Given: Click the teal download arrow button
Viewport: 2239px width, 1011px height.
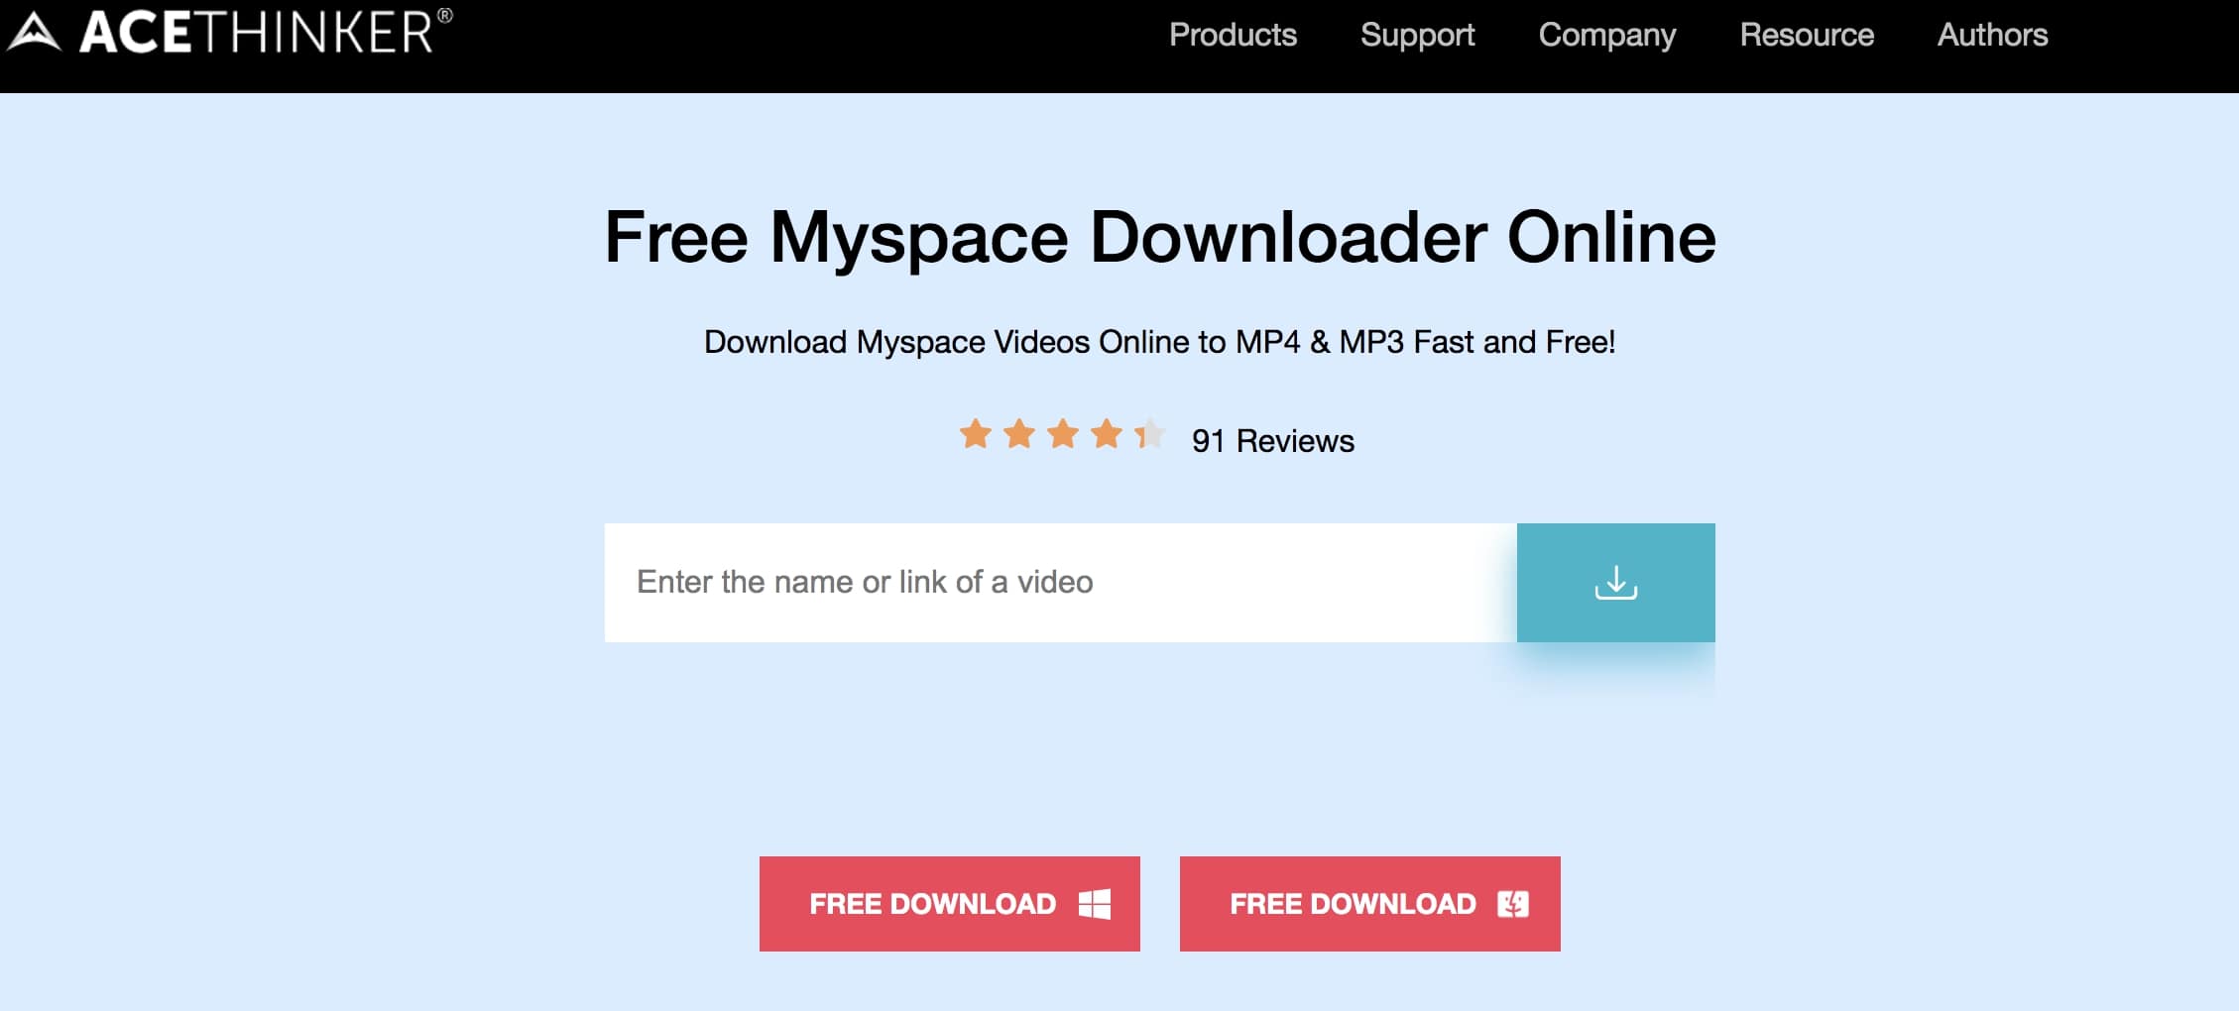Looking at the screenshot, I should click(1616, 583).
